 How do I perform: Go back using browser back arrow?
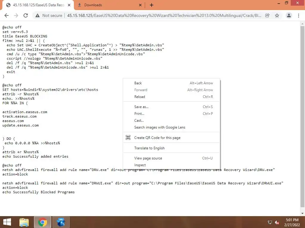pyautogui.click(x=7, y=15)
